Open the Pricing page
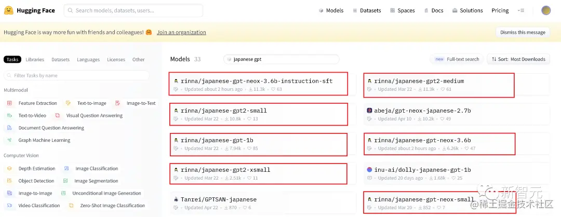Screen dimensions: 561x217 (500, 10)
